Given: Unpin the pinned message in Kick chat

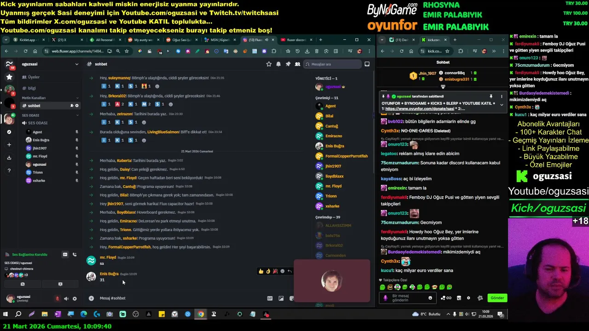Looking at the screenshot, I should (491, 97).
